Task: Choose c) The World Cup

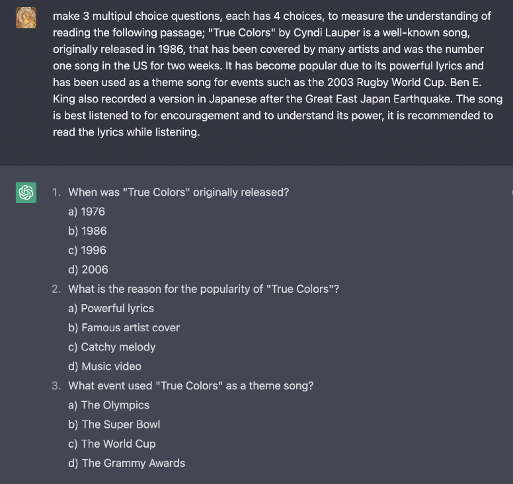Action: (x=112, y=444)
